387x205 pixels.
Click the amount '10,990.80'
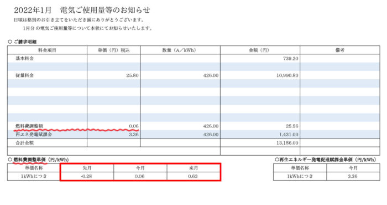(287, 75)
